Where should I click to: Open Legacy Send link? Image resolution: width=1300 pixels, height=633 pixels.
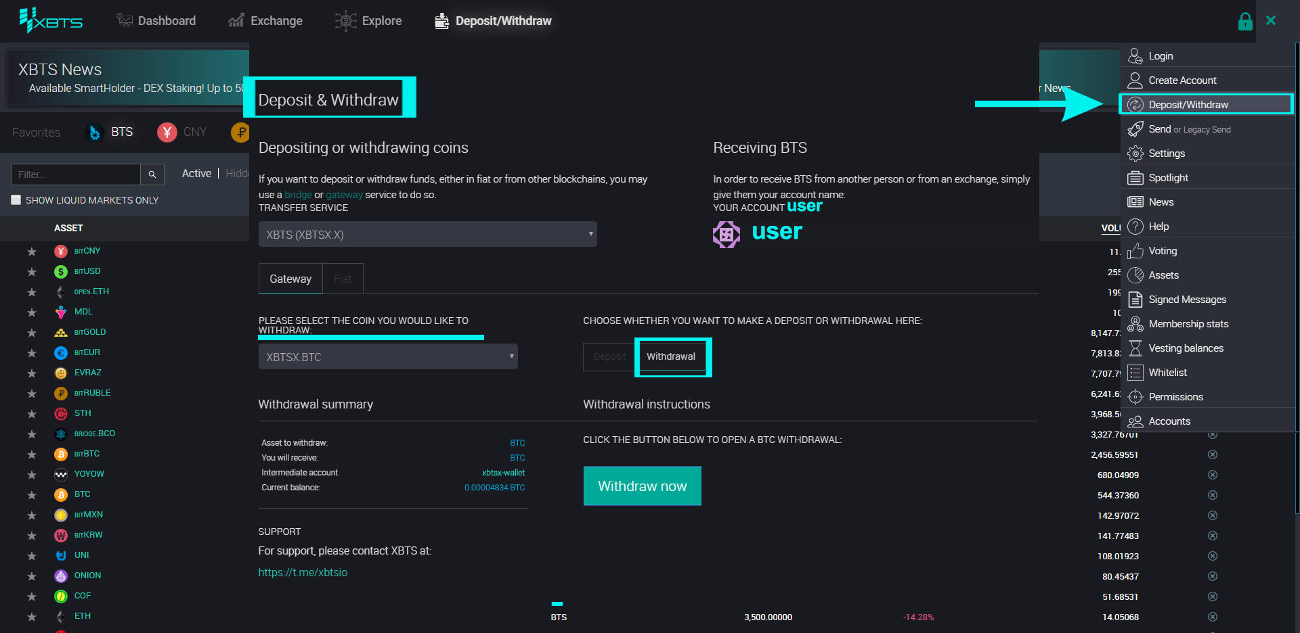pos(1207,130)
